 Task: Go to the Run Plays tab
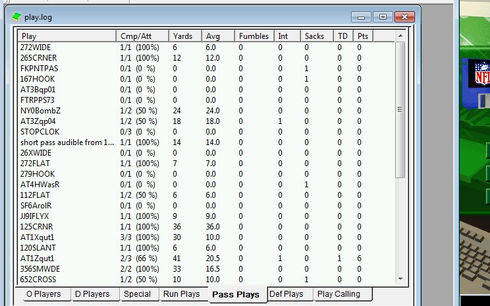tap(181, 294)
